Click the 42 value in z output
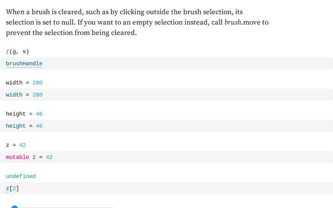 [22, 145]
